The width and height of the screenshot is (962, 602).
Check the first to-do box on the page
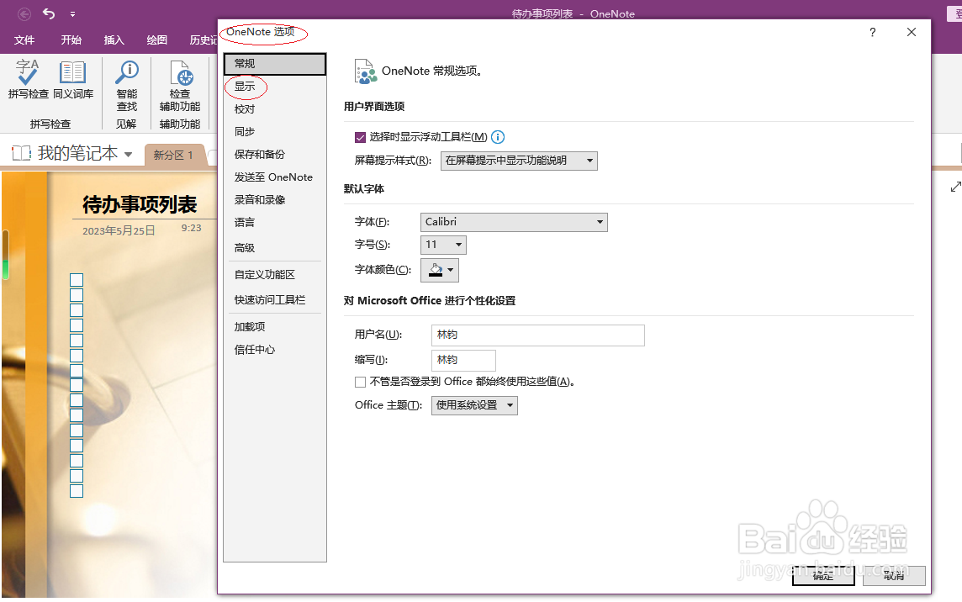77,281
